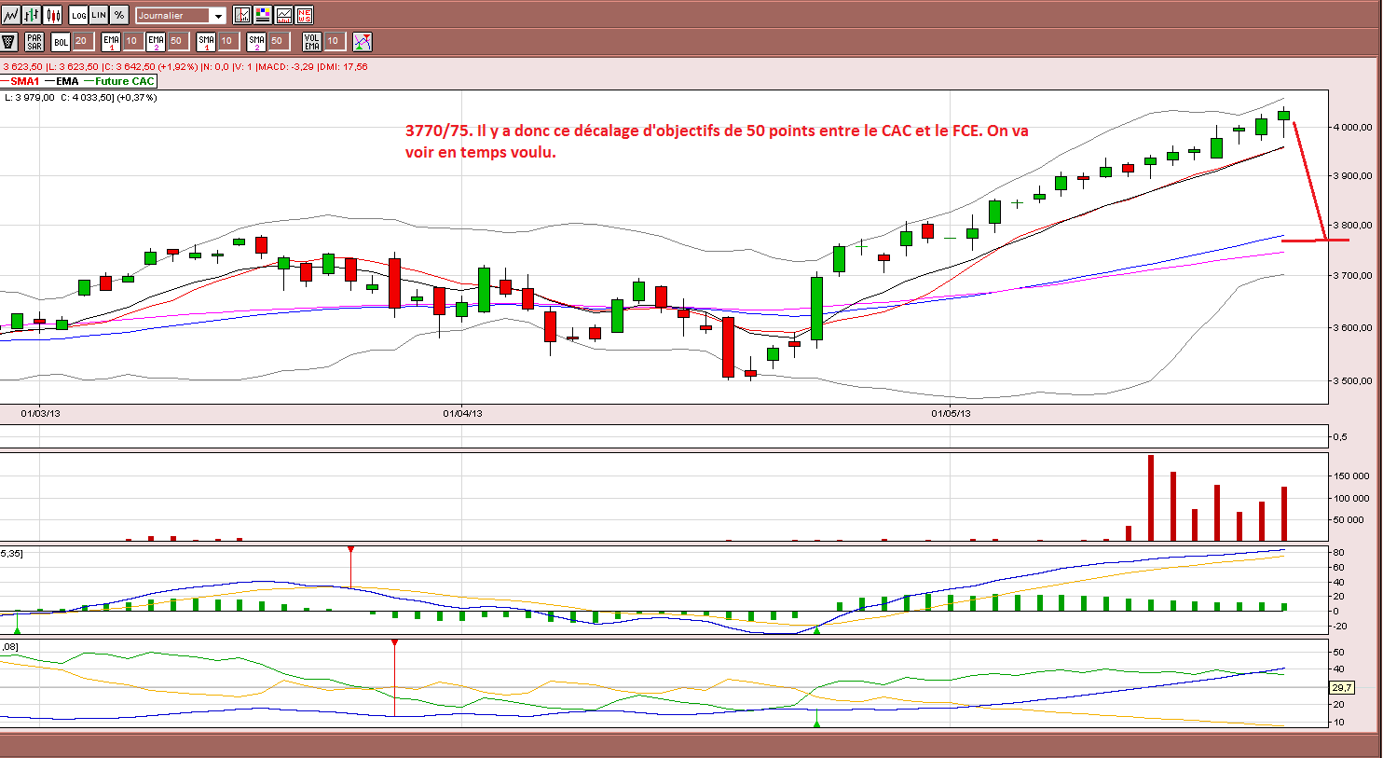Select LIN scale button
Screen dimensions: 1383x758
99,15
